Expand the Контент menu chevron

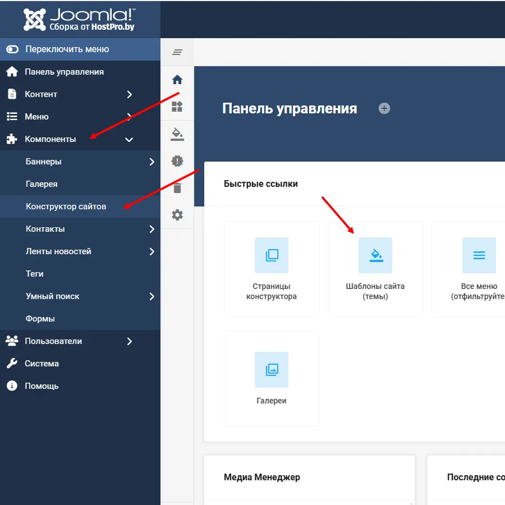tap(129, 94)
